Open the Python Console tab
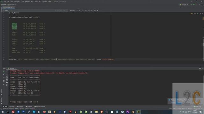 pyautogui.click(x=40, y=107)
